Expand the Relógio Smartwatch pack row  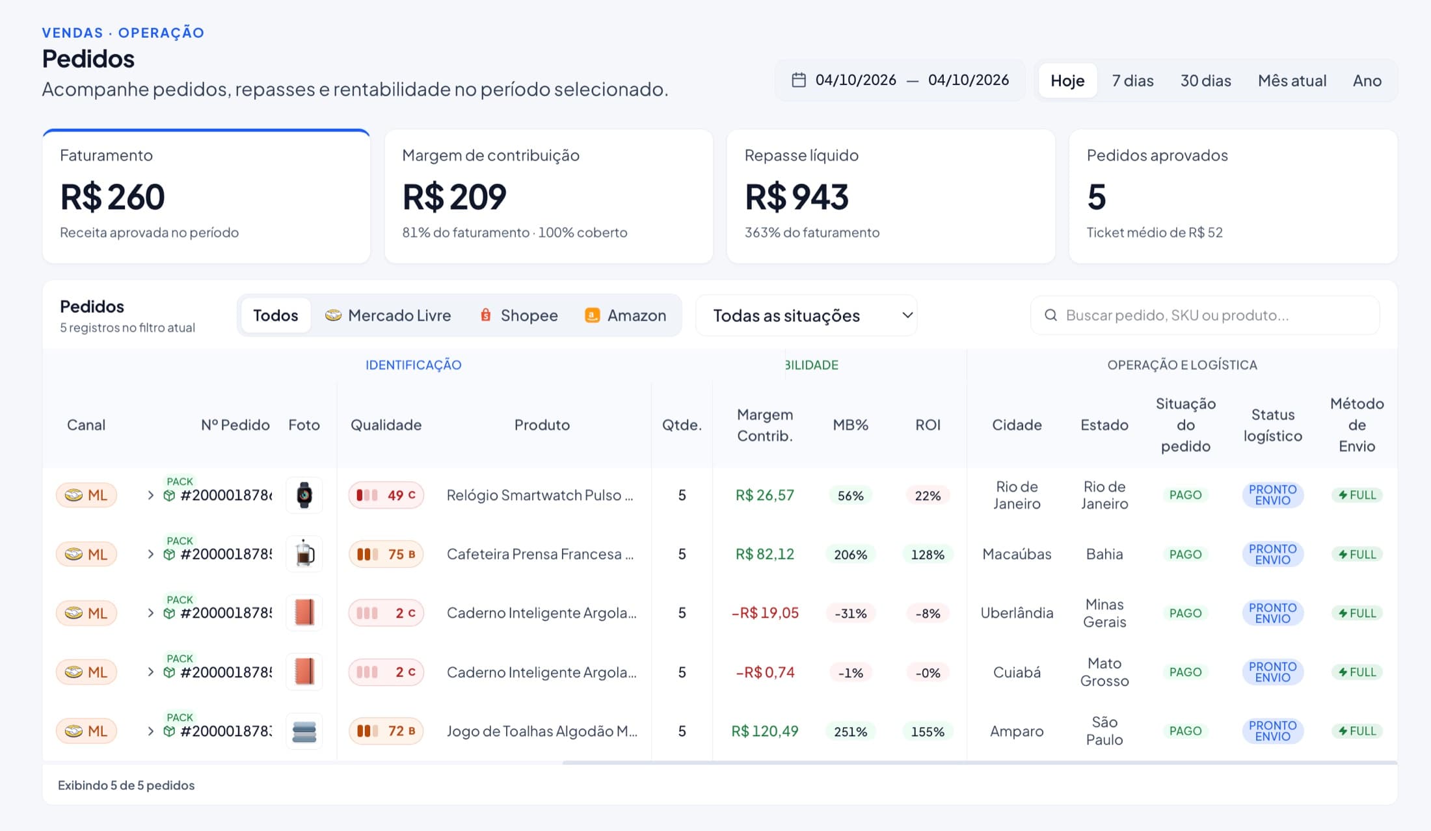coord(150,495)
